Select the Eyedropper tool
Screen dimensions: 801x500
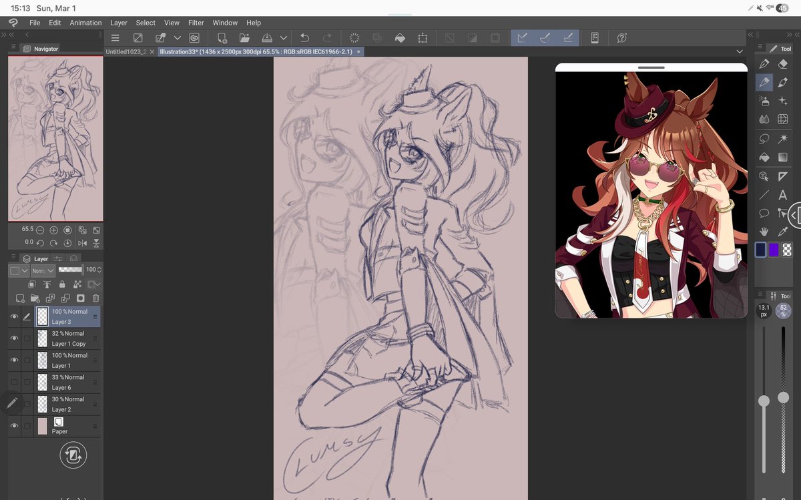pos(783,232)
